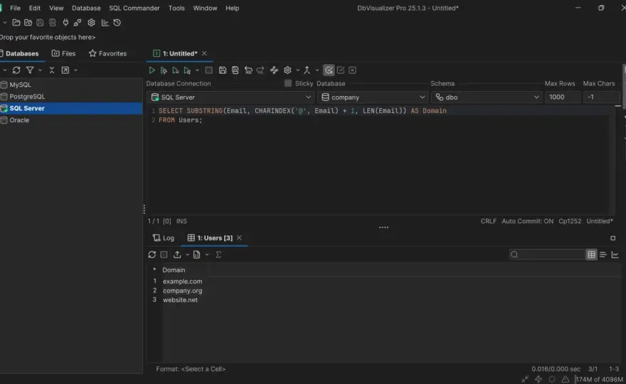Expand the dropdown arrow beside the SQL settings gear
Viewport: 626px width, 384px height.
coord(297,70)
